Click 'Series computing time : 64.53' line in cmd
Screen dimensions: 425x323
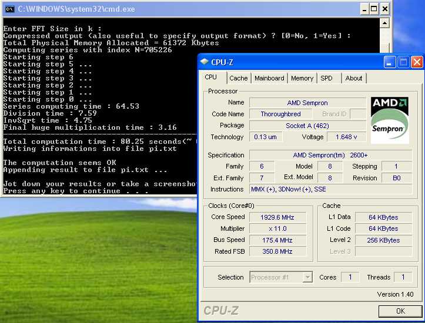pos(71,106)
